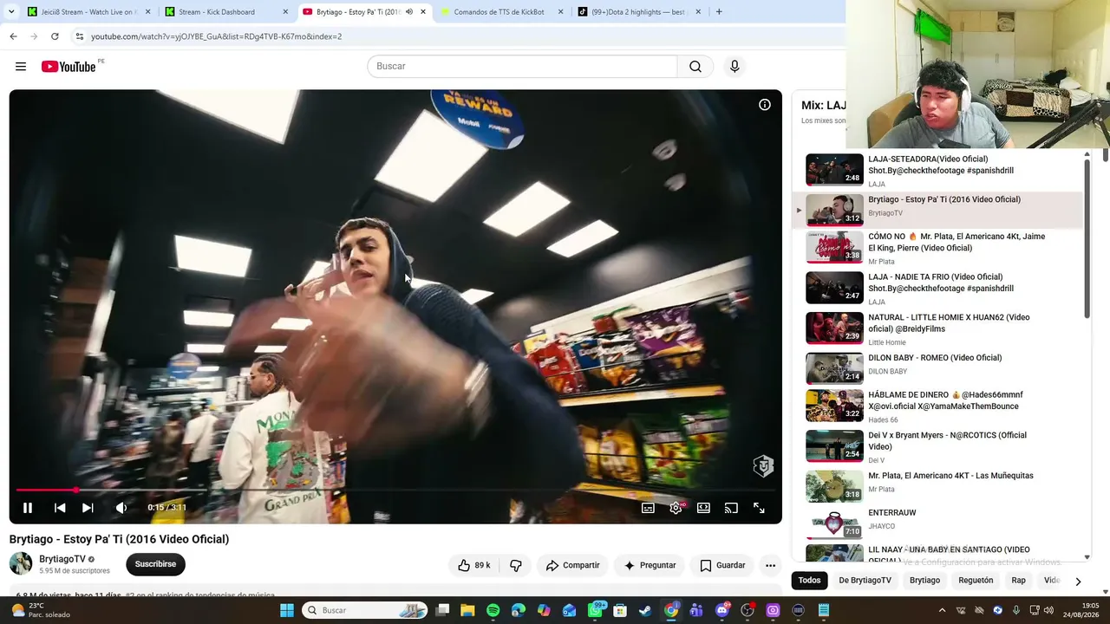This screenshot has height=624, width=1110.
Task: Enter fullscreen mode
Action: pyautogui.click(x=759, y=508)
